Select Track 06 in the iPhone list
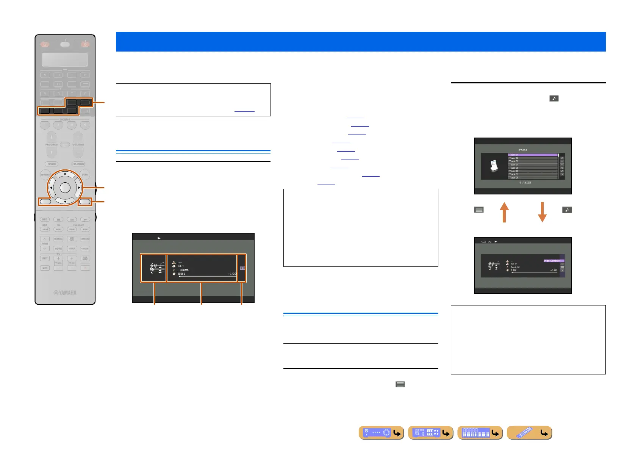This screenshot has width=638, height=451. 533,171
